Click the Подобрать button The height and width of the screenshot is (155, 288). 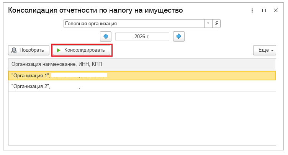click(x=29, y=50)
